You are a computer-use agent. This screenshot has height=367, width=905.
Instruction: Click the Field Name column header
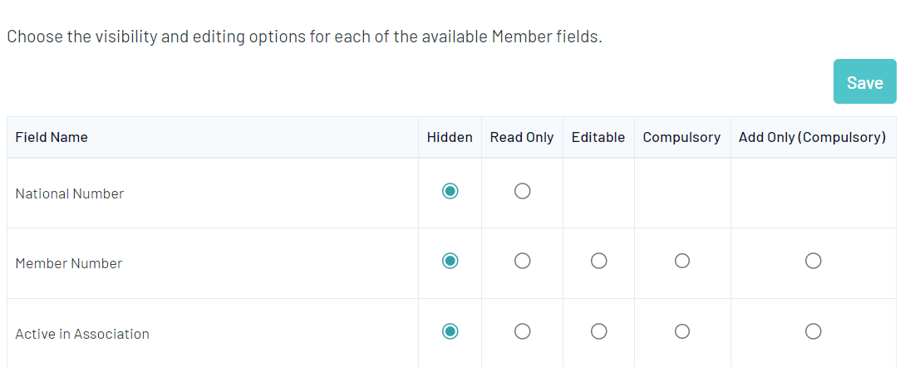point(52,138)
